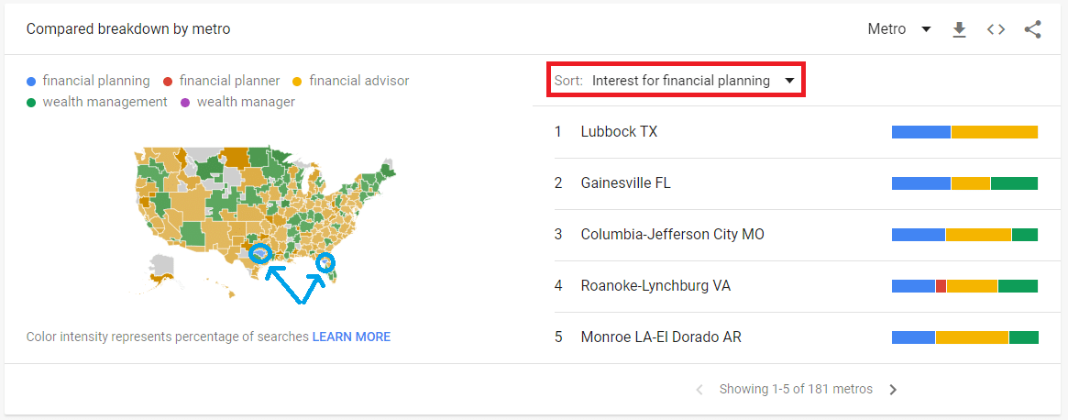Viewport: 1068px width, 420px height.
Task: Download the metro breakdown data
Action: [x=959, y=29]
